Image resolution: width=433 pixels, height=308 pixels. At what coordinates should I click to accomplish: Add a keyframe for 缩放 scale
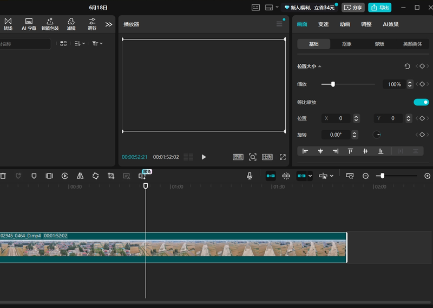point(422,84)
